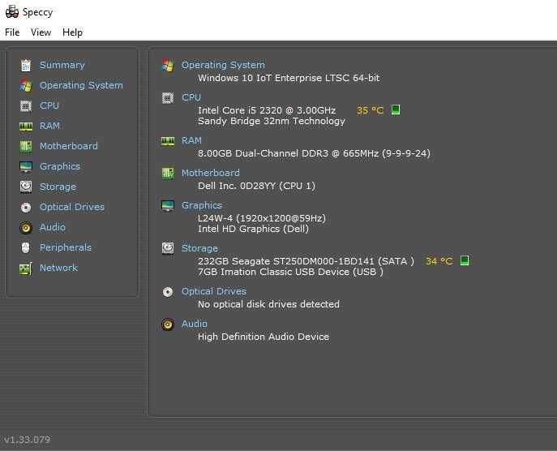Switch to Optical Drives in the sidebar
The height and width of the screenshot is (451, 557).
[72, 207]
